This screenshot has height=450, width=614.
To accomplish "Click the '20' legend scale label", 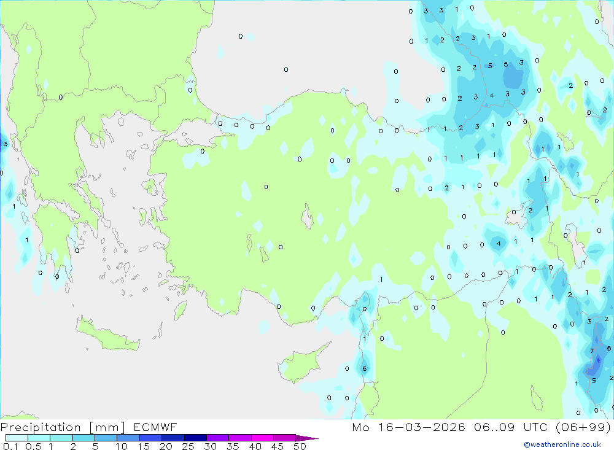I will click(166, 446).
